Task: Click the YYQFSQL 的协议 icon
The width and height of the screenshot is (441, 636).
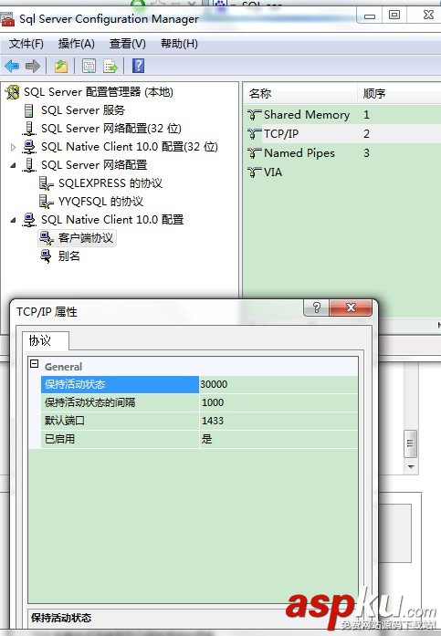Action: click(x=46, y=202)
